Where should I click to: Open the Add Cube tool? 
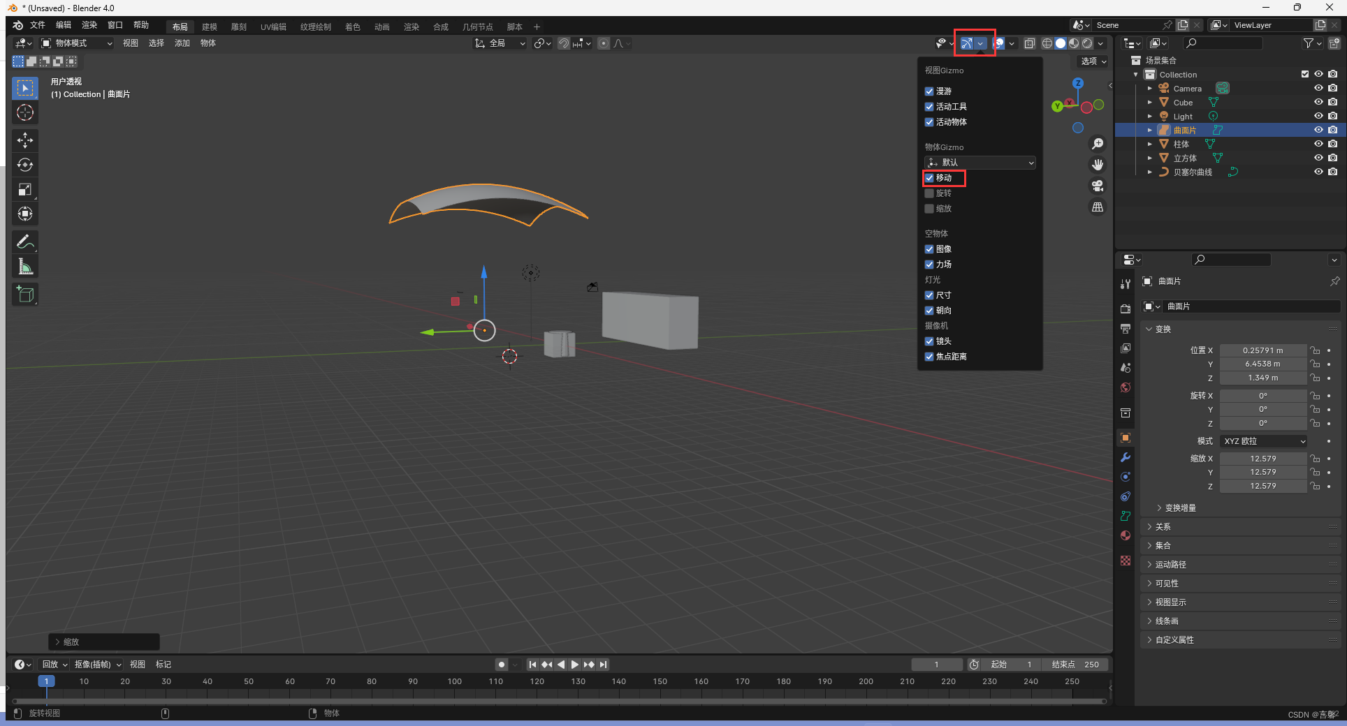point(25,294)
